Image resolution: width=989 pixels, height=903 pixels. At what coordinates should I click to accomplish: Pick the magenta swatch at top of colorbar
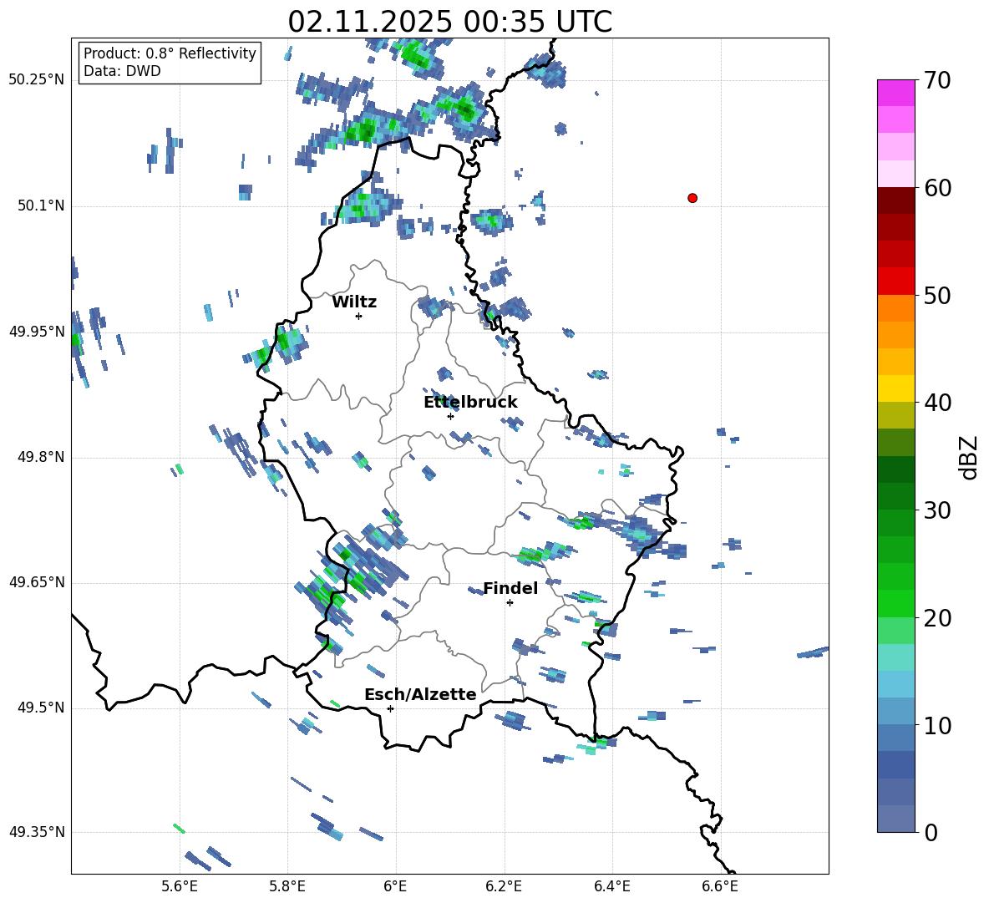895,93
